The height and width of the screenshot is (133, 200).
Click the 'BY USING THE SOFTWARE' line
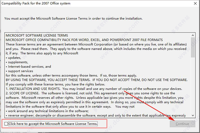click(97, 80)
